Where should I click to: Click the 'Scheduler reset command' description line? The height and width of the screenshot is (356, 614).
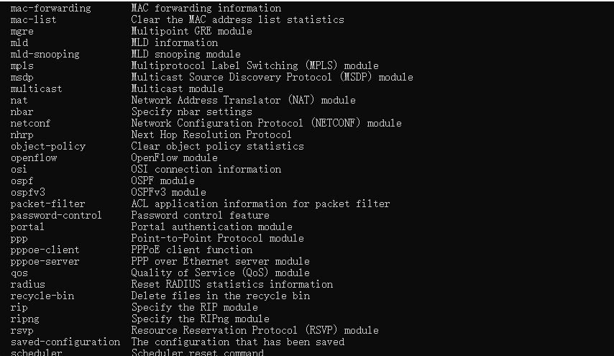click(197, 352)
